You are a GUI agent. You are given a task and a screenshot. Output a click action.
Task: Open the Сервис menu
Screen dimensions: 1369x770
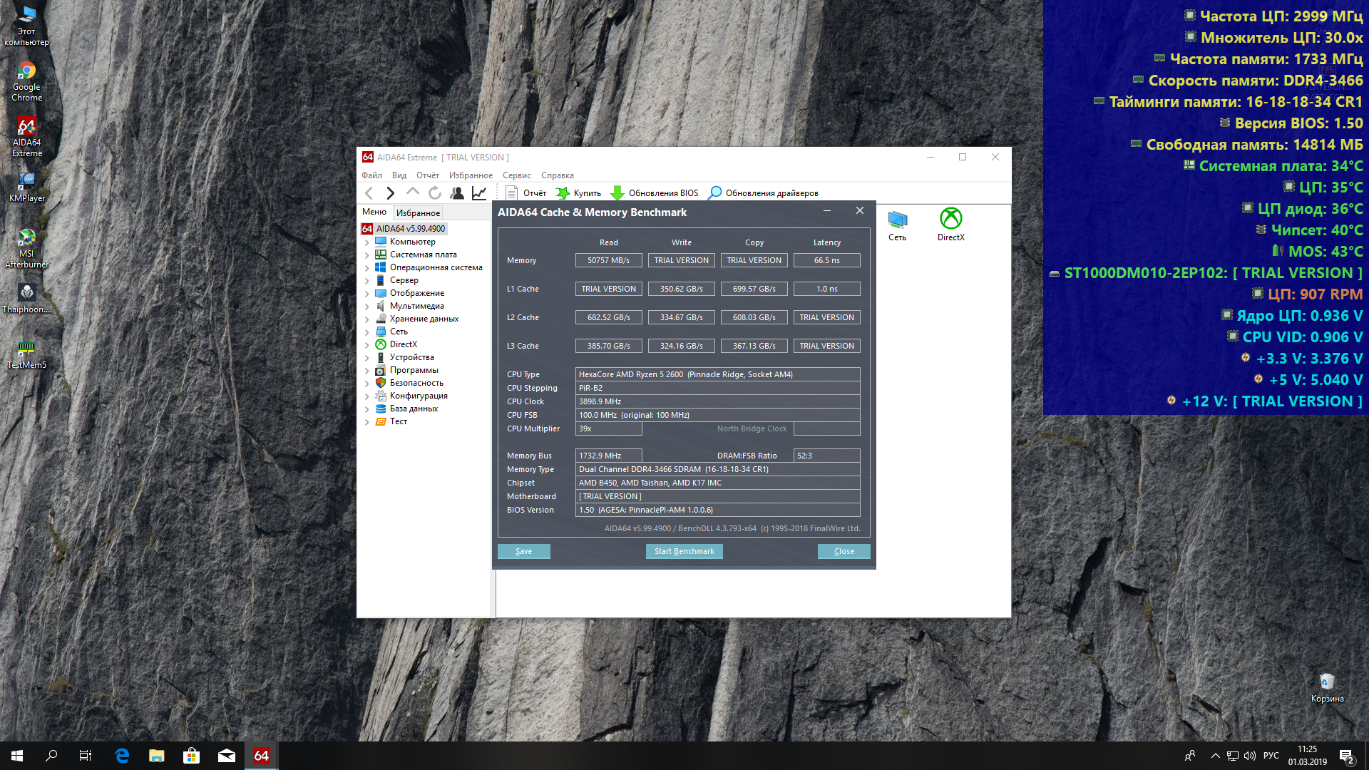coord(516,175)
